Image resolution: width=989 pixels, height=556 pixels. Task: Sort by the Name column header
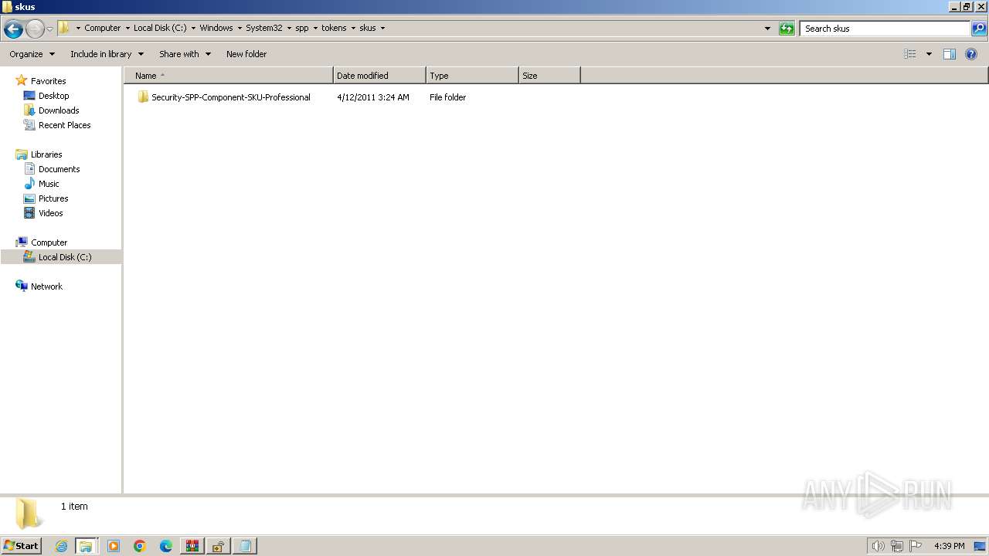point(229,76)
